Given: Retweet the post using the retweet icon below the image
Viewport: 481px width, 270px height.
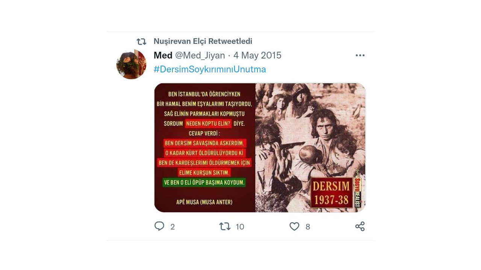Looking at the screenshot, I should pyautogui.click(x=225, y=226).
